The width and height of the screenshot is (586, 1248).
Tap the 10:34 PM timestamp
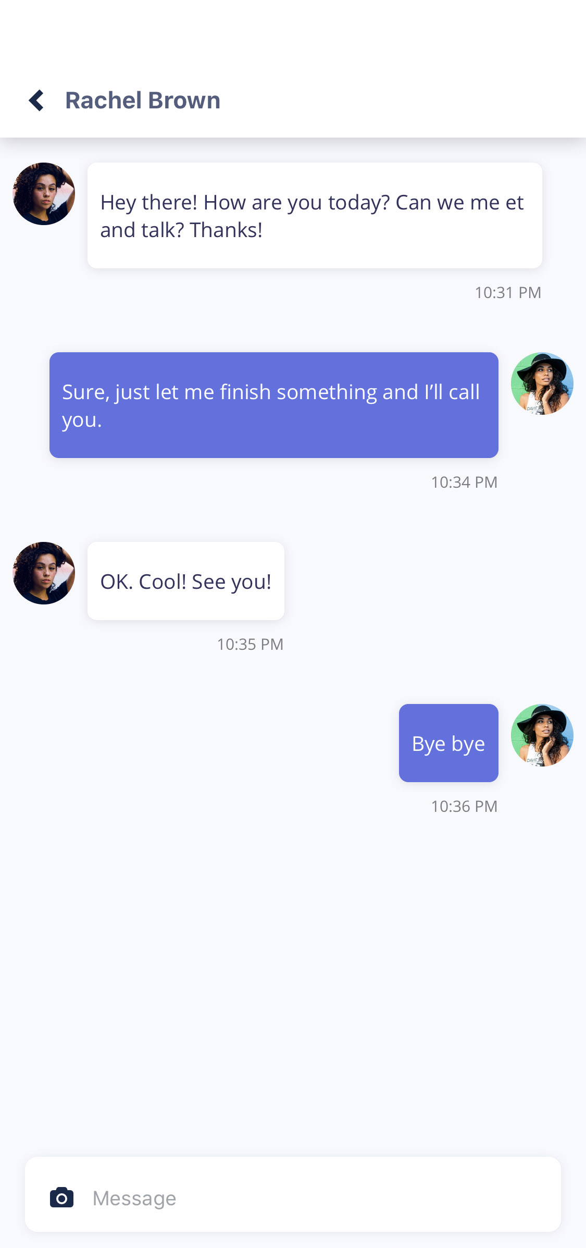tap(464, 482)
